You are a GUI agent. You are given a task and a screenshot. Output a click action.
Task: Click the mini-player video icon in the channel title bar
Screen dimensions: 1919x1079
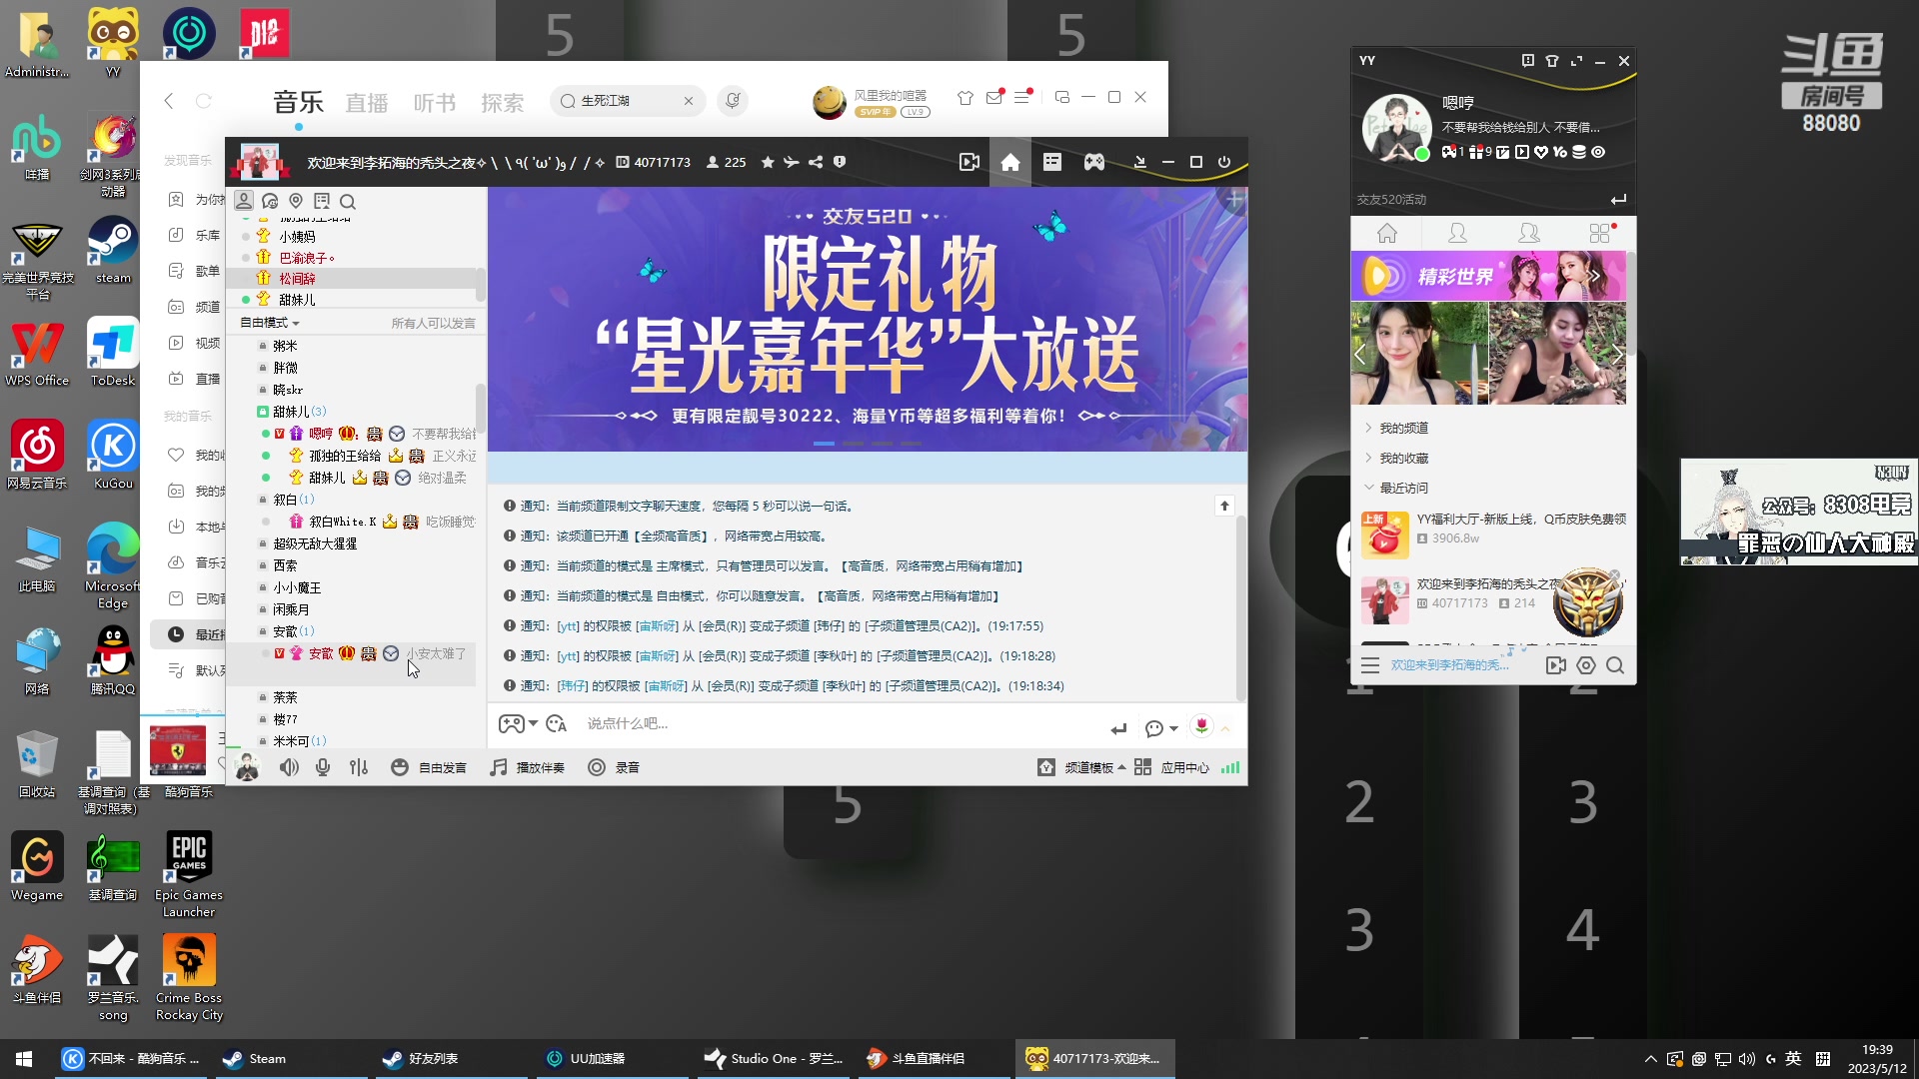968,162
